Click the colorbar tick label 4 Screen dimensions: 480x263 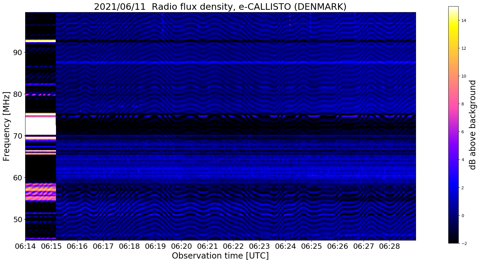(462, 160)
